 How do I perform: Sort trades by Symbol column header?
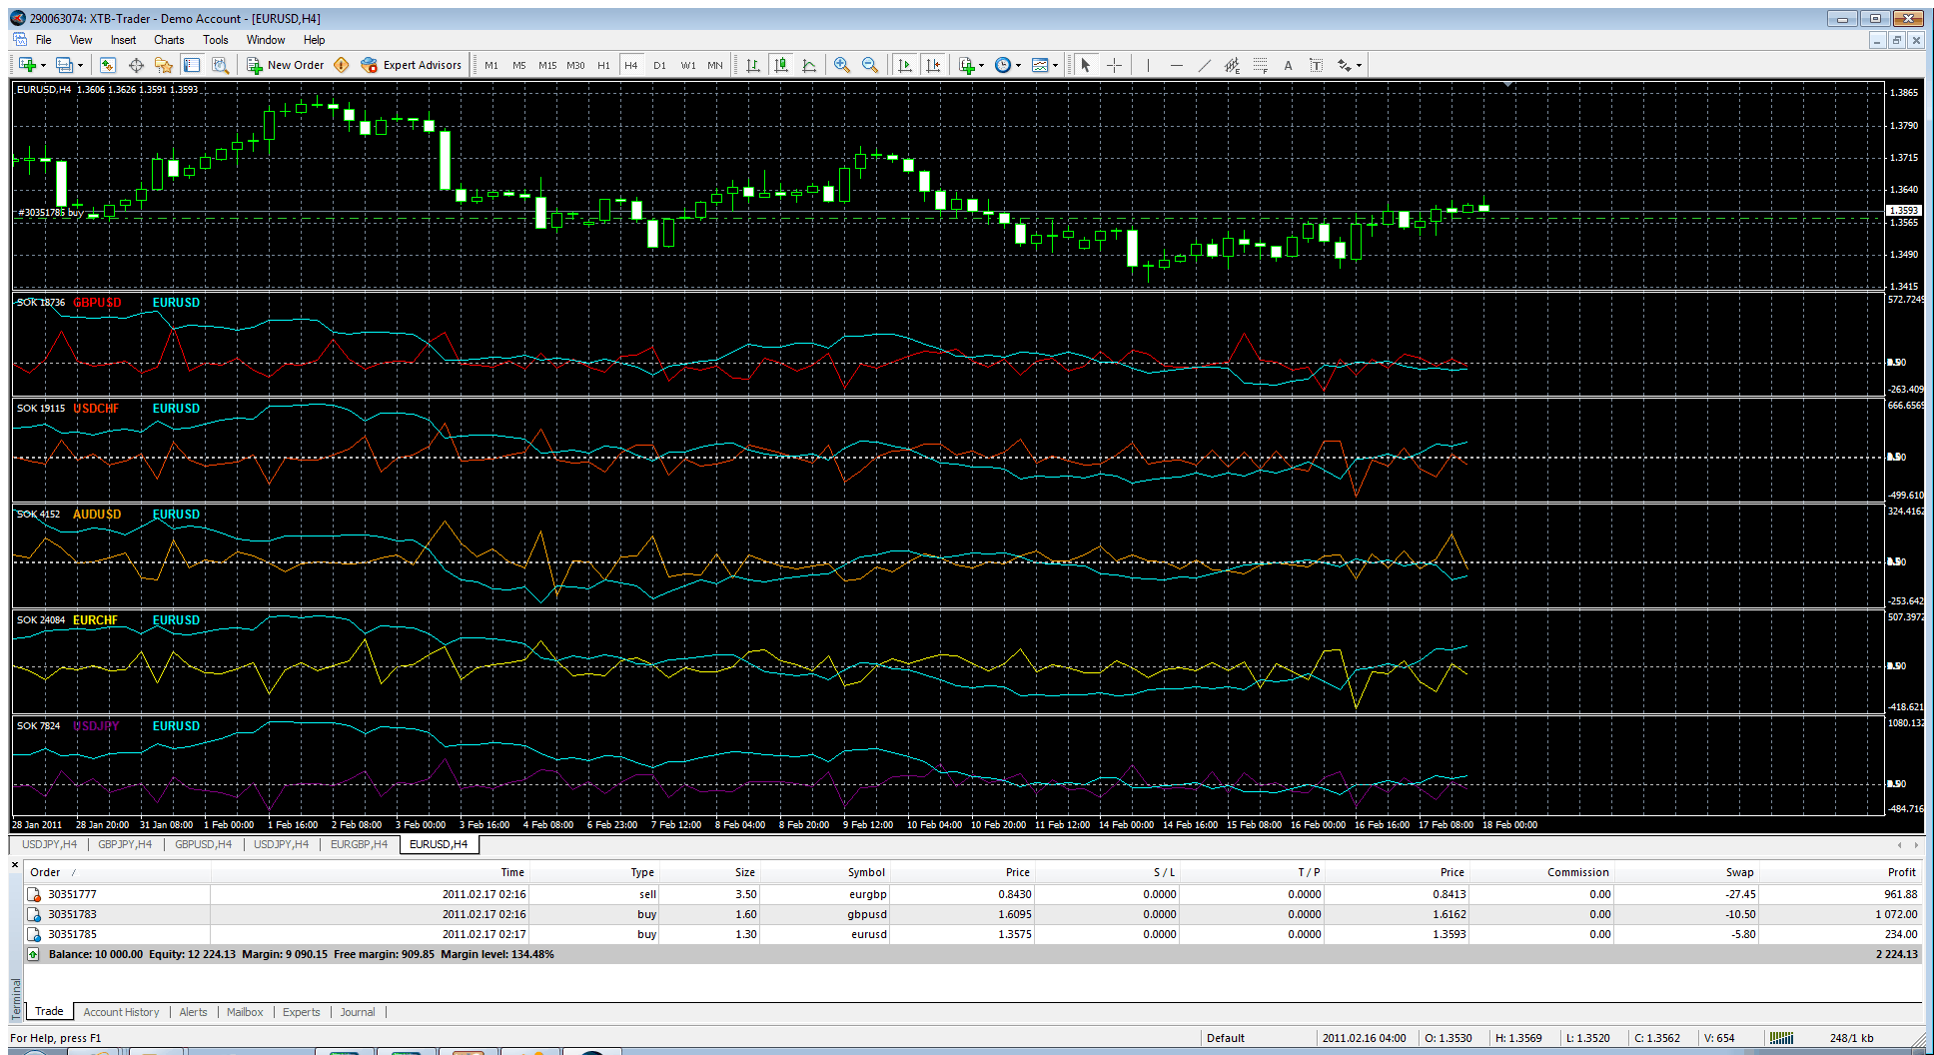tap(866, 872)
